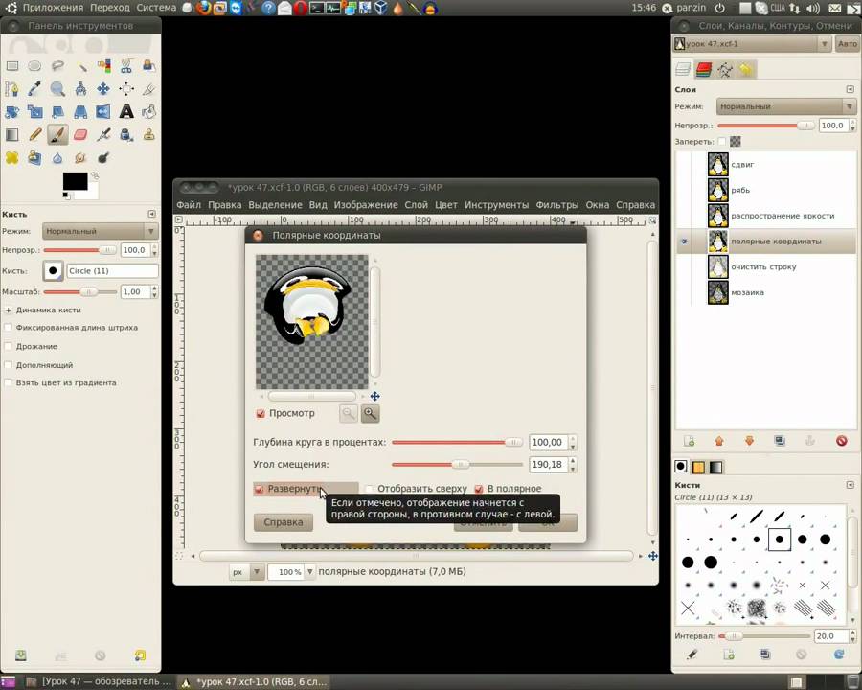Toggle the В полярное checkbox

click(478, 489)
